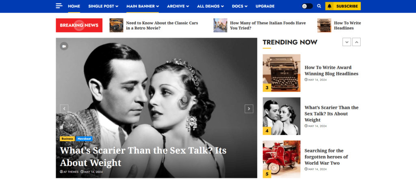This screenshot has height=179, width=416.
Task: Open main slider headline about Weight
Action: [x=143, y=156]
